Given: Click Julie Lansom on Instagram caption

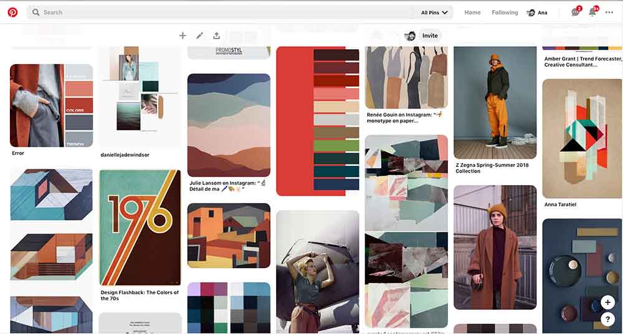Looking at the screenshot, I should [227, 186].
